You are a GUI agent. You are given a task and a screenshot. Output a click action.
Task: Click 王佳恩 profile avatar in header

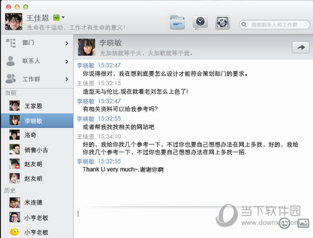pos(14,21)
